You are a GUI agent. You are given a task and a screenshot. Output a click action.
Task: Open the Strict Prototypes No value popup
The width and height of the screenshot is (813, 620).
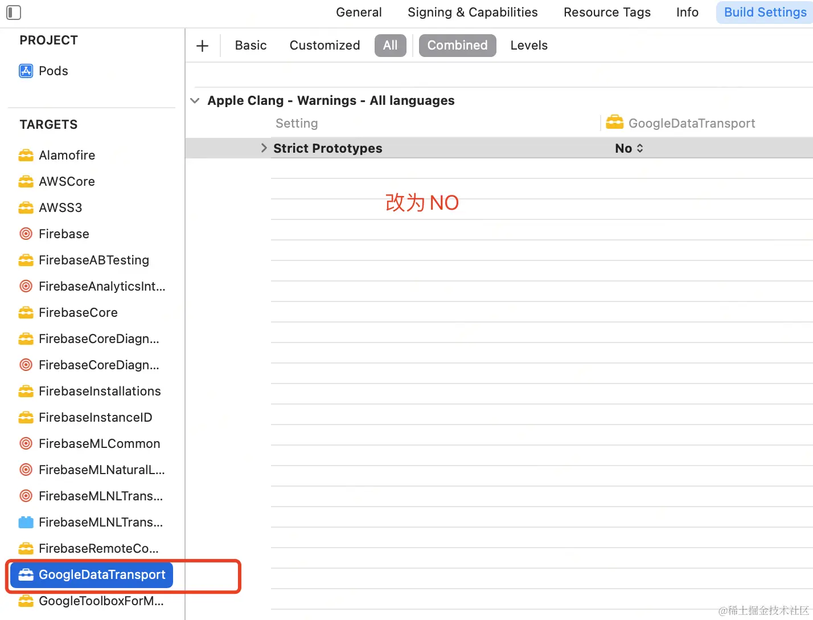point(629,148)
